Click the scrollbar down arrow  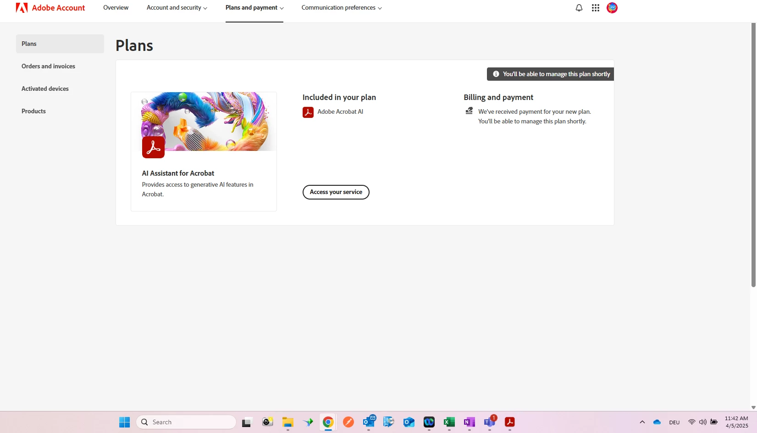753,407
